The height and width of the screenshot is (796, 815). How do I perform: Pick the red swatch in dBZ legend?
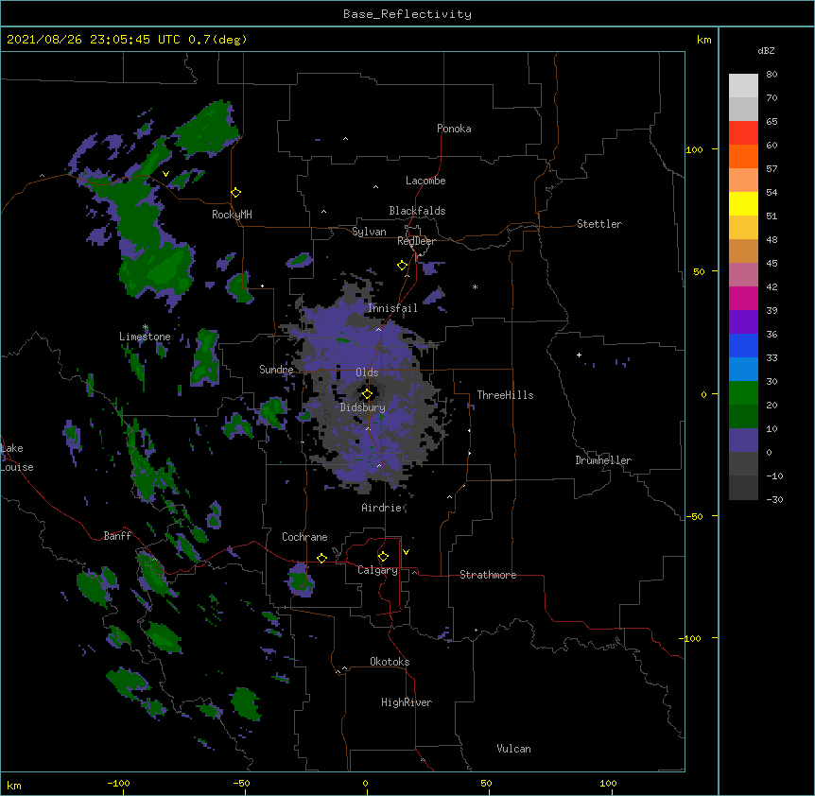click(743, 133)
